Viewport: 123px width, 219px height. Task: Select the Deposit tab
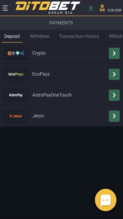click(x=12, y=36)
